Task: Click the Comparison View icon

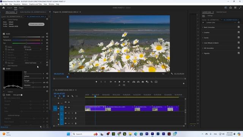Action: coord(147,82)
